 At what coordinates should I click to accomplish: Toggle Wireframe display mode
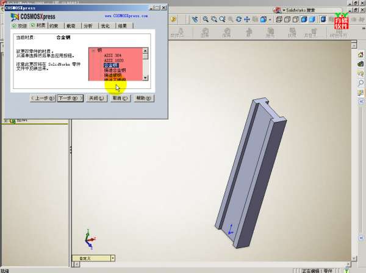click(279, 19)
